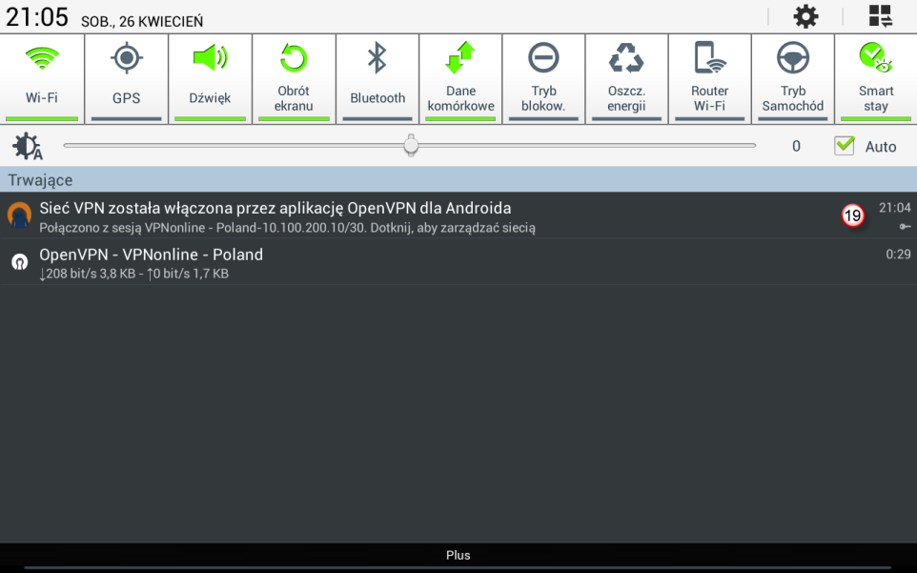This screenshot has width=917, height=573.
Task: Enable the Bluetooth quick setting
Action: coord(377,78)
